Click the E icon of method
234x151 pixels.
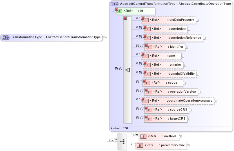(143, 137)
